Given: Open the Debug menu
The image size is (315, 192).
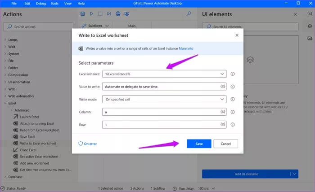Looking at the screenshot, I should pos(41,4).
